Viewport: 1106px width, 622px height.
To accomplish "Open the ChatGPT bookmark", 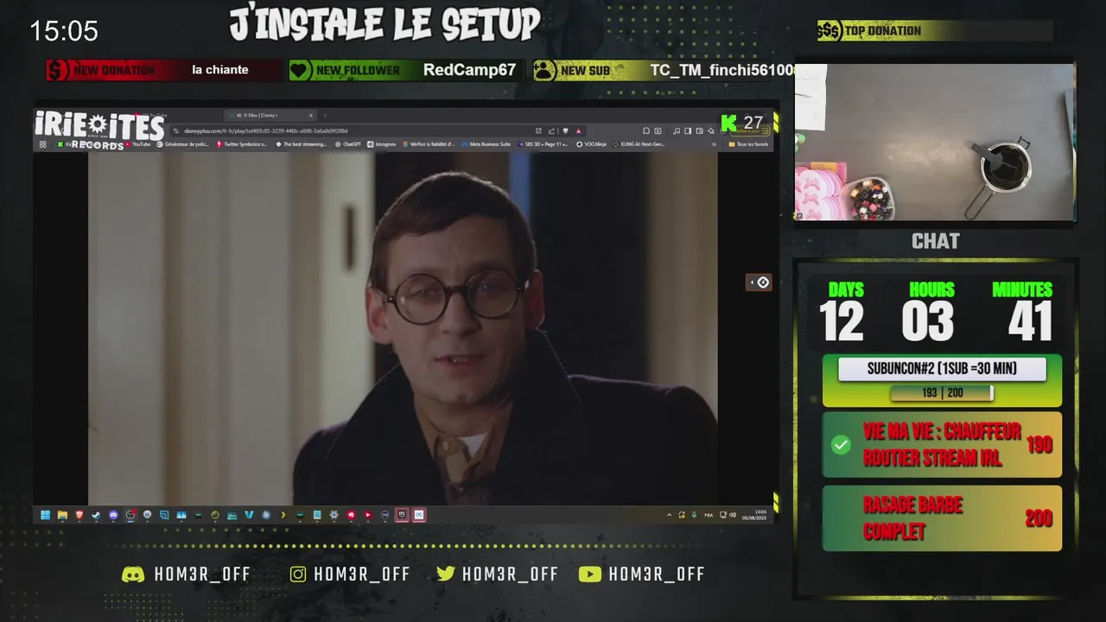I will coord(348,144).
